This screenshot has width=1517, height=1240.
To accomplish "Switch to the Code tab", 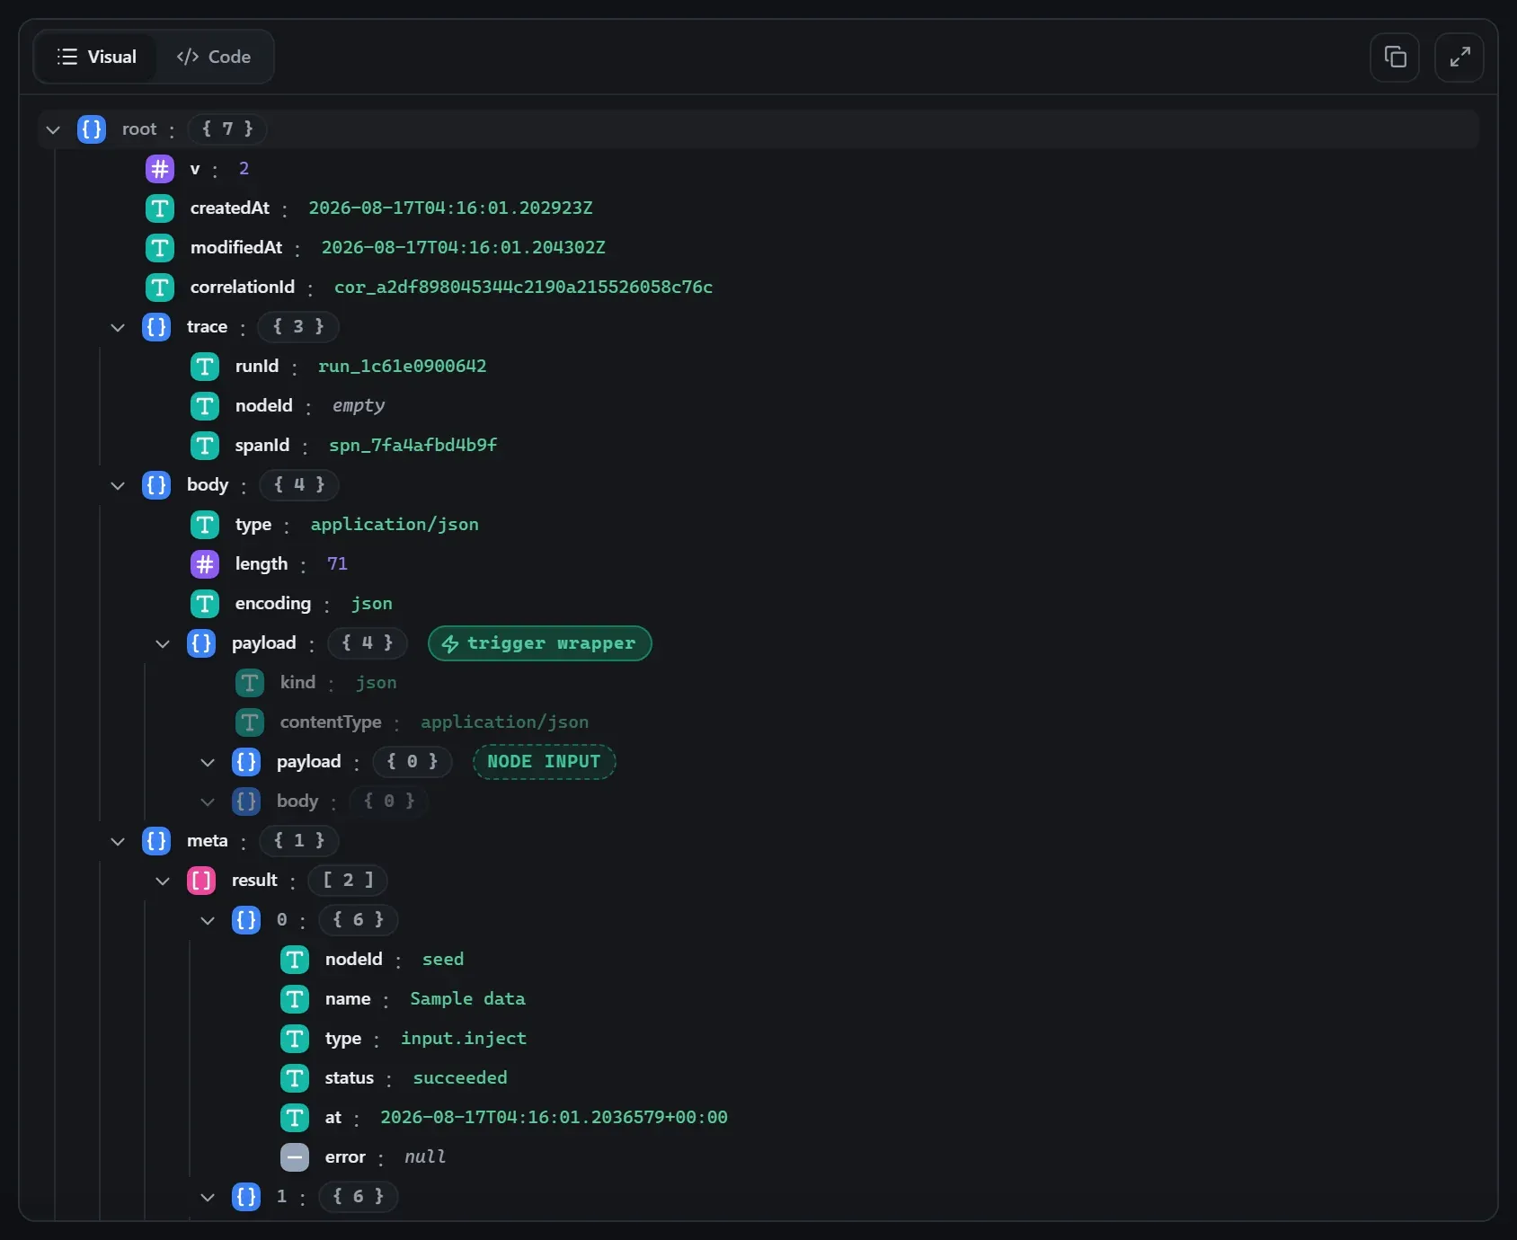I will click(x=214, y=57).
